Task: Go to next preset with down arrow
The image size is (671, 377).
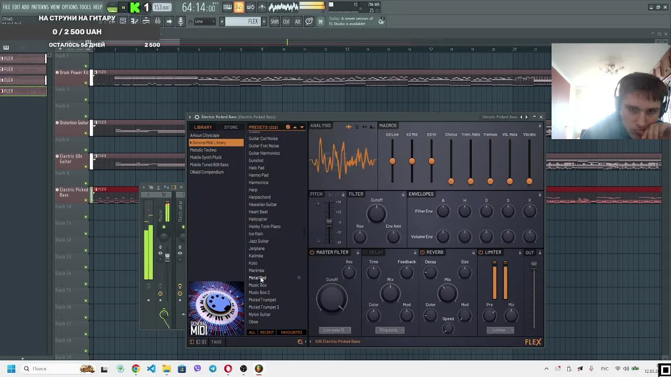Action: click(301, 127)
